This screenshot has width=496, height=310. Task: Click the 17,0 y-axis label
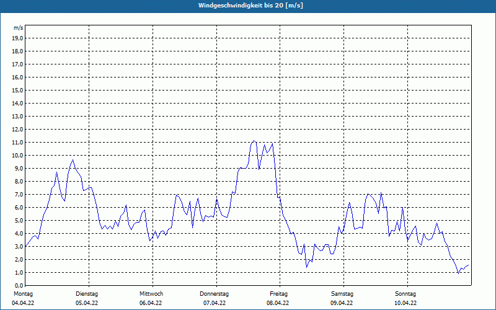(x=18, y=64)
